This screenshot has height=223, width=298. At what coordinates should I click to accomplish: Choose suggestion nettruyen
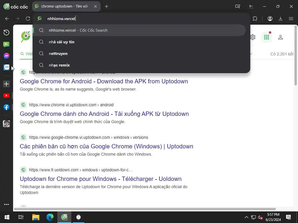tap(139, 53)
